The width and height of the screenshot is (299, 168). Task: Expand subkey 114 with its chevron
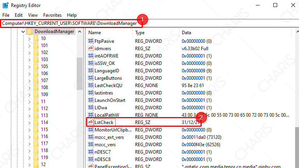29,122
